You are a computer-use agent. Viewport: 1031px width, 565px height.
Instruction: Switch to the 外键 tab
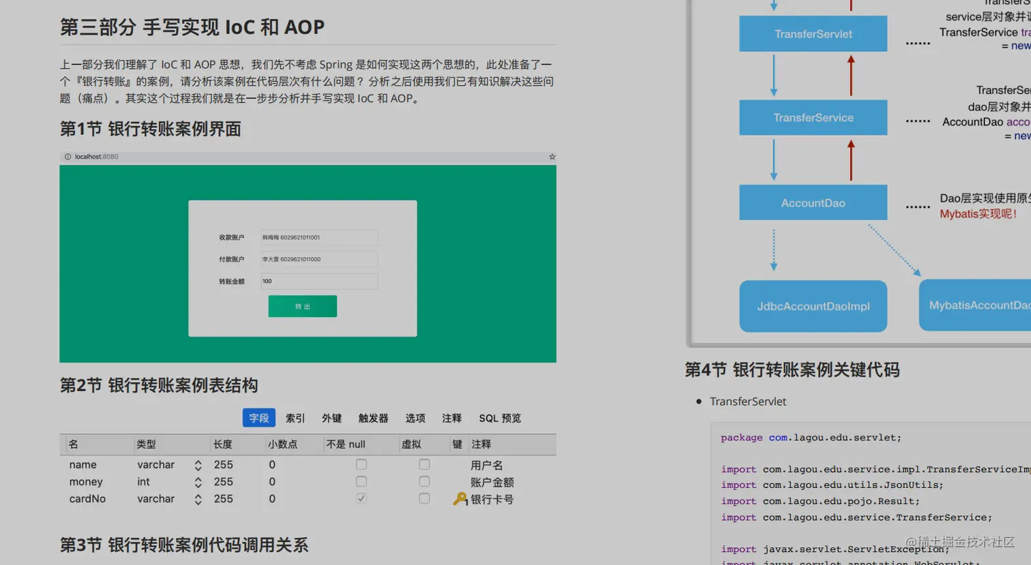tap(331, 418)
